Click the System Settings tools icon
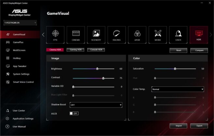The image size is (214, 136). pos(8,74)
